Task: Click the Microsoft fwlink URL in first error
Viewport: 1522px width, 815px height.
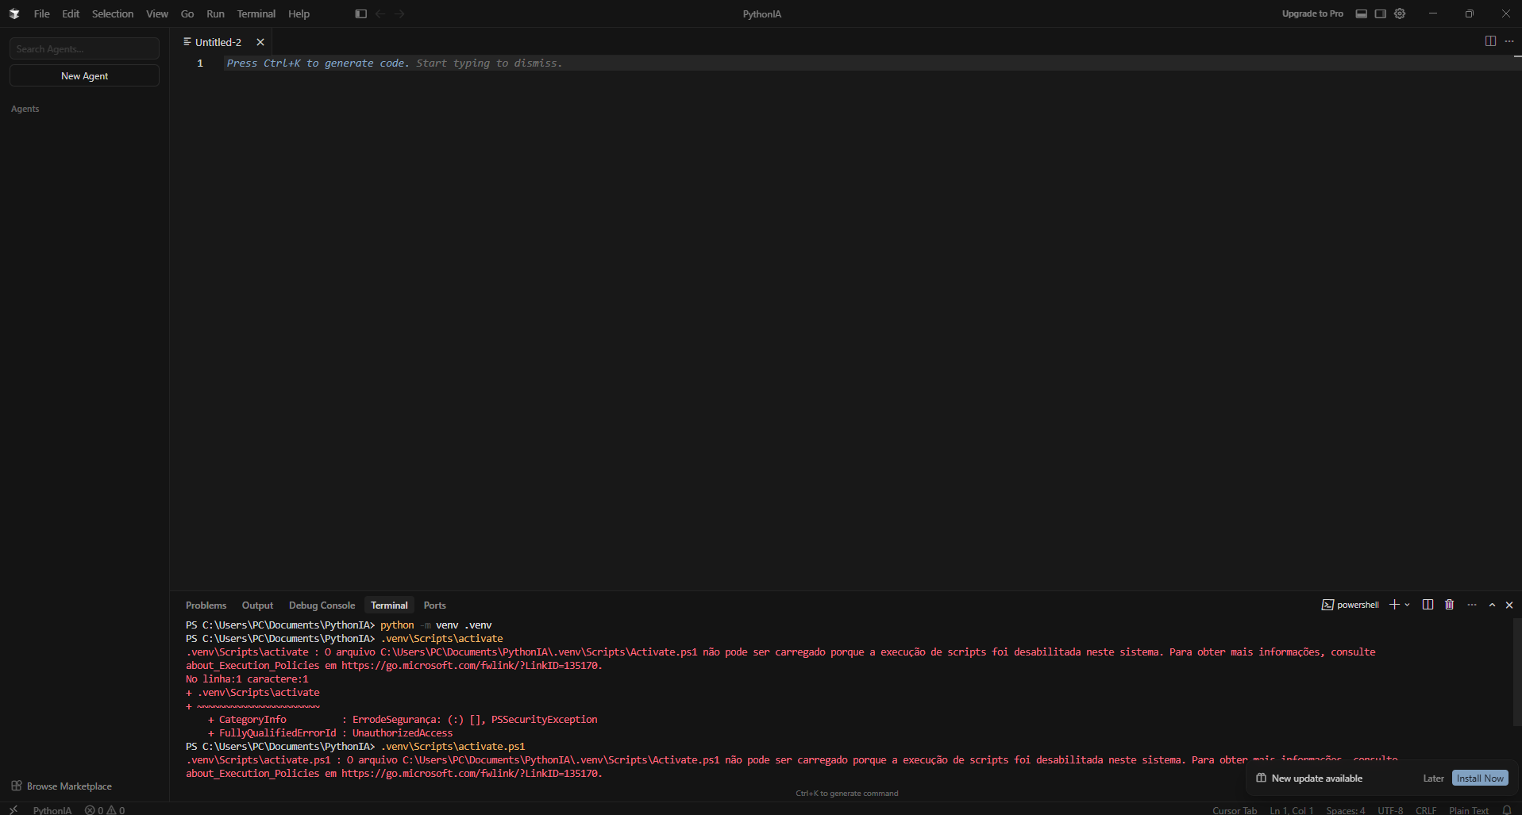Action: (x=470, y=665)
